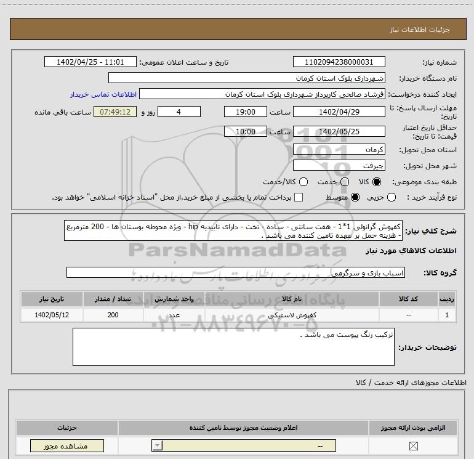Viewport: 474px width, 459px height.
Task: Toggle the اسناد خزانه اسلامی payment checkbox
Action: pyautogui.click(x=299, y=197)
